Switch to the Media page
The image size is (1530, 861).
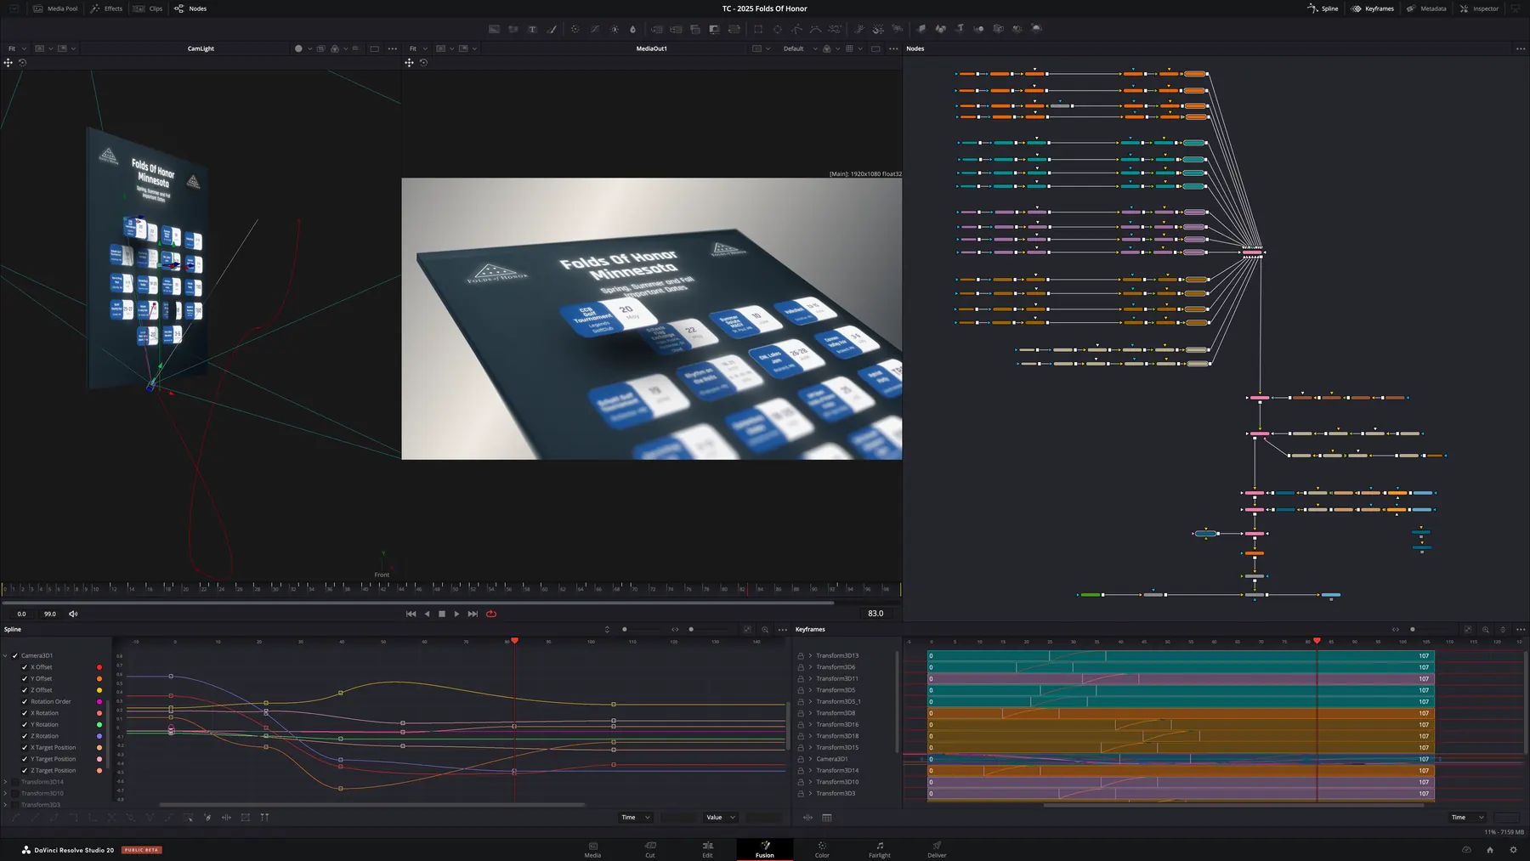coord(592,850)
